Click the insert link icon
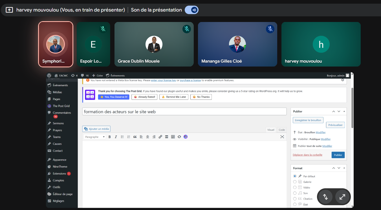Viewport: 381px width, 210px height. coord(160,137)
